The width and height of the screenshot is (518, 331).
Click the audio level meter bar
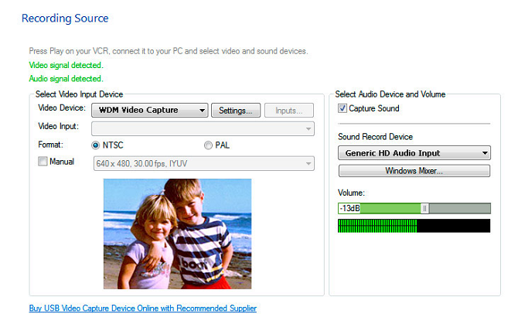coord(414,226)
